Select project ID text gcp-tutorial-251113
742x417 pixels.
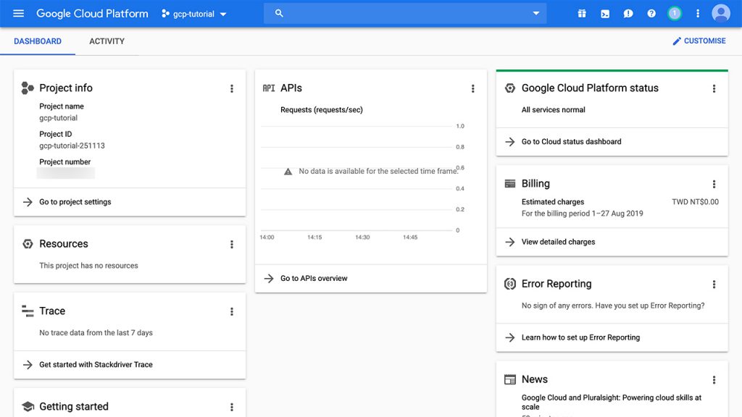[x=72, y=146]
